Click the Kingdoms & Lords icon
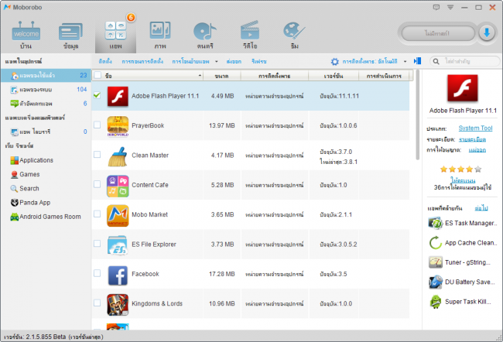503x342 pixels. [118, 305]
